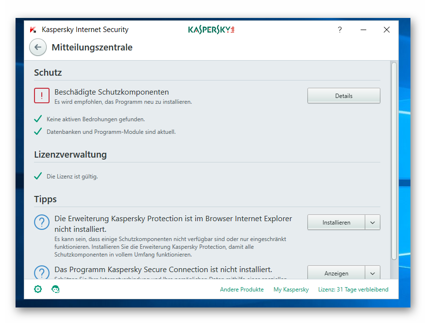The width and height of the screenshot is (426, 323).
Task: Click the Kaspersky app icon in title bar
Action: (x=33, y=30)
